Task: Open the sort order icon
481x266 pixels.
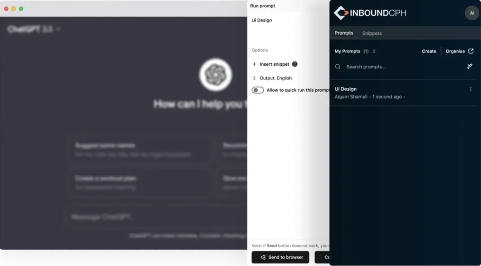Action: point(469,67)
